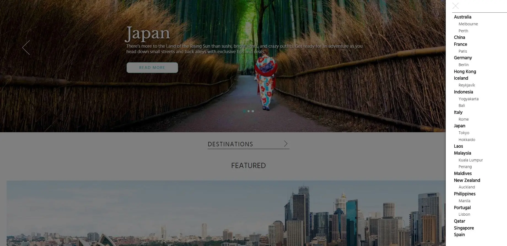Screen dimensions: 507x246
Task: Select Melbourne under Australia
Action: pos(468,24)
